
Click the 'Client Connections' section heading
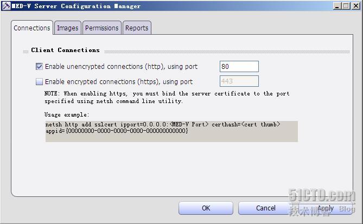coord(65,50)
